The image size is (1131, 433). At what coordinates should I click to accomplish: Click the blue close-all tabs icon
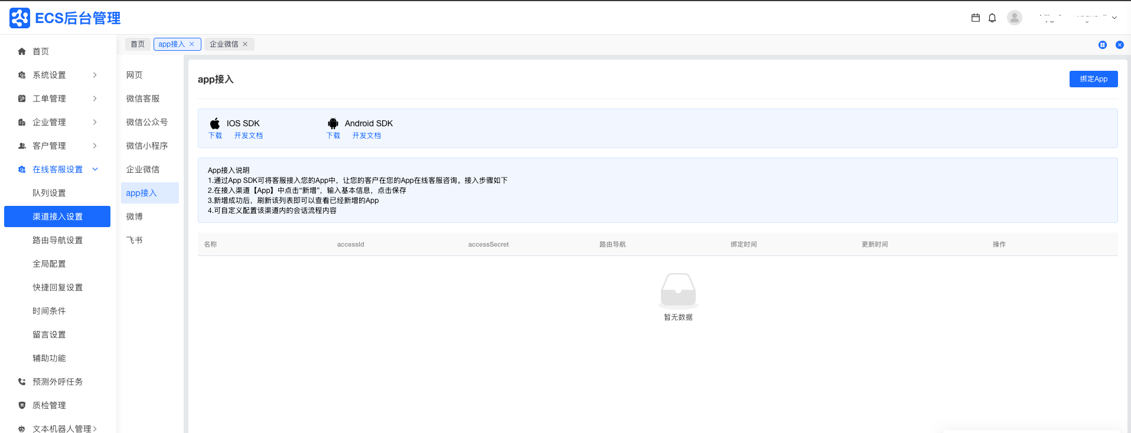pos(1119,45)
